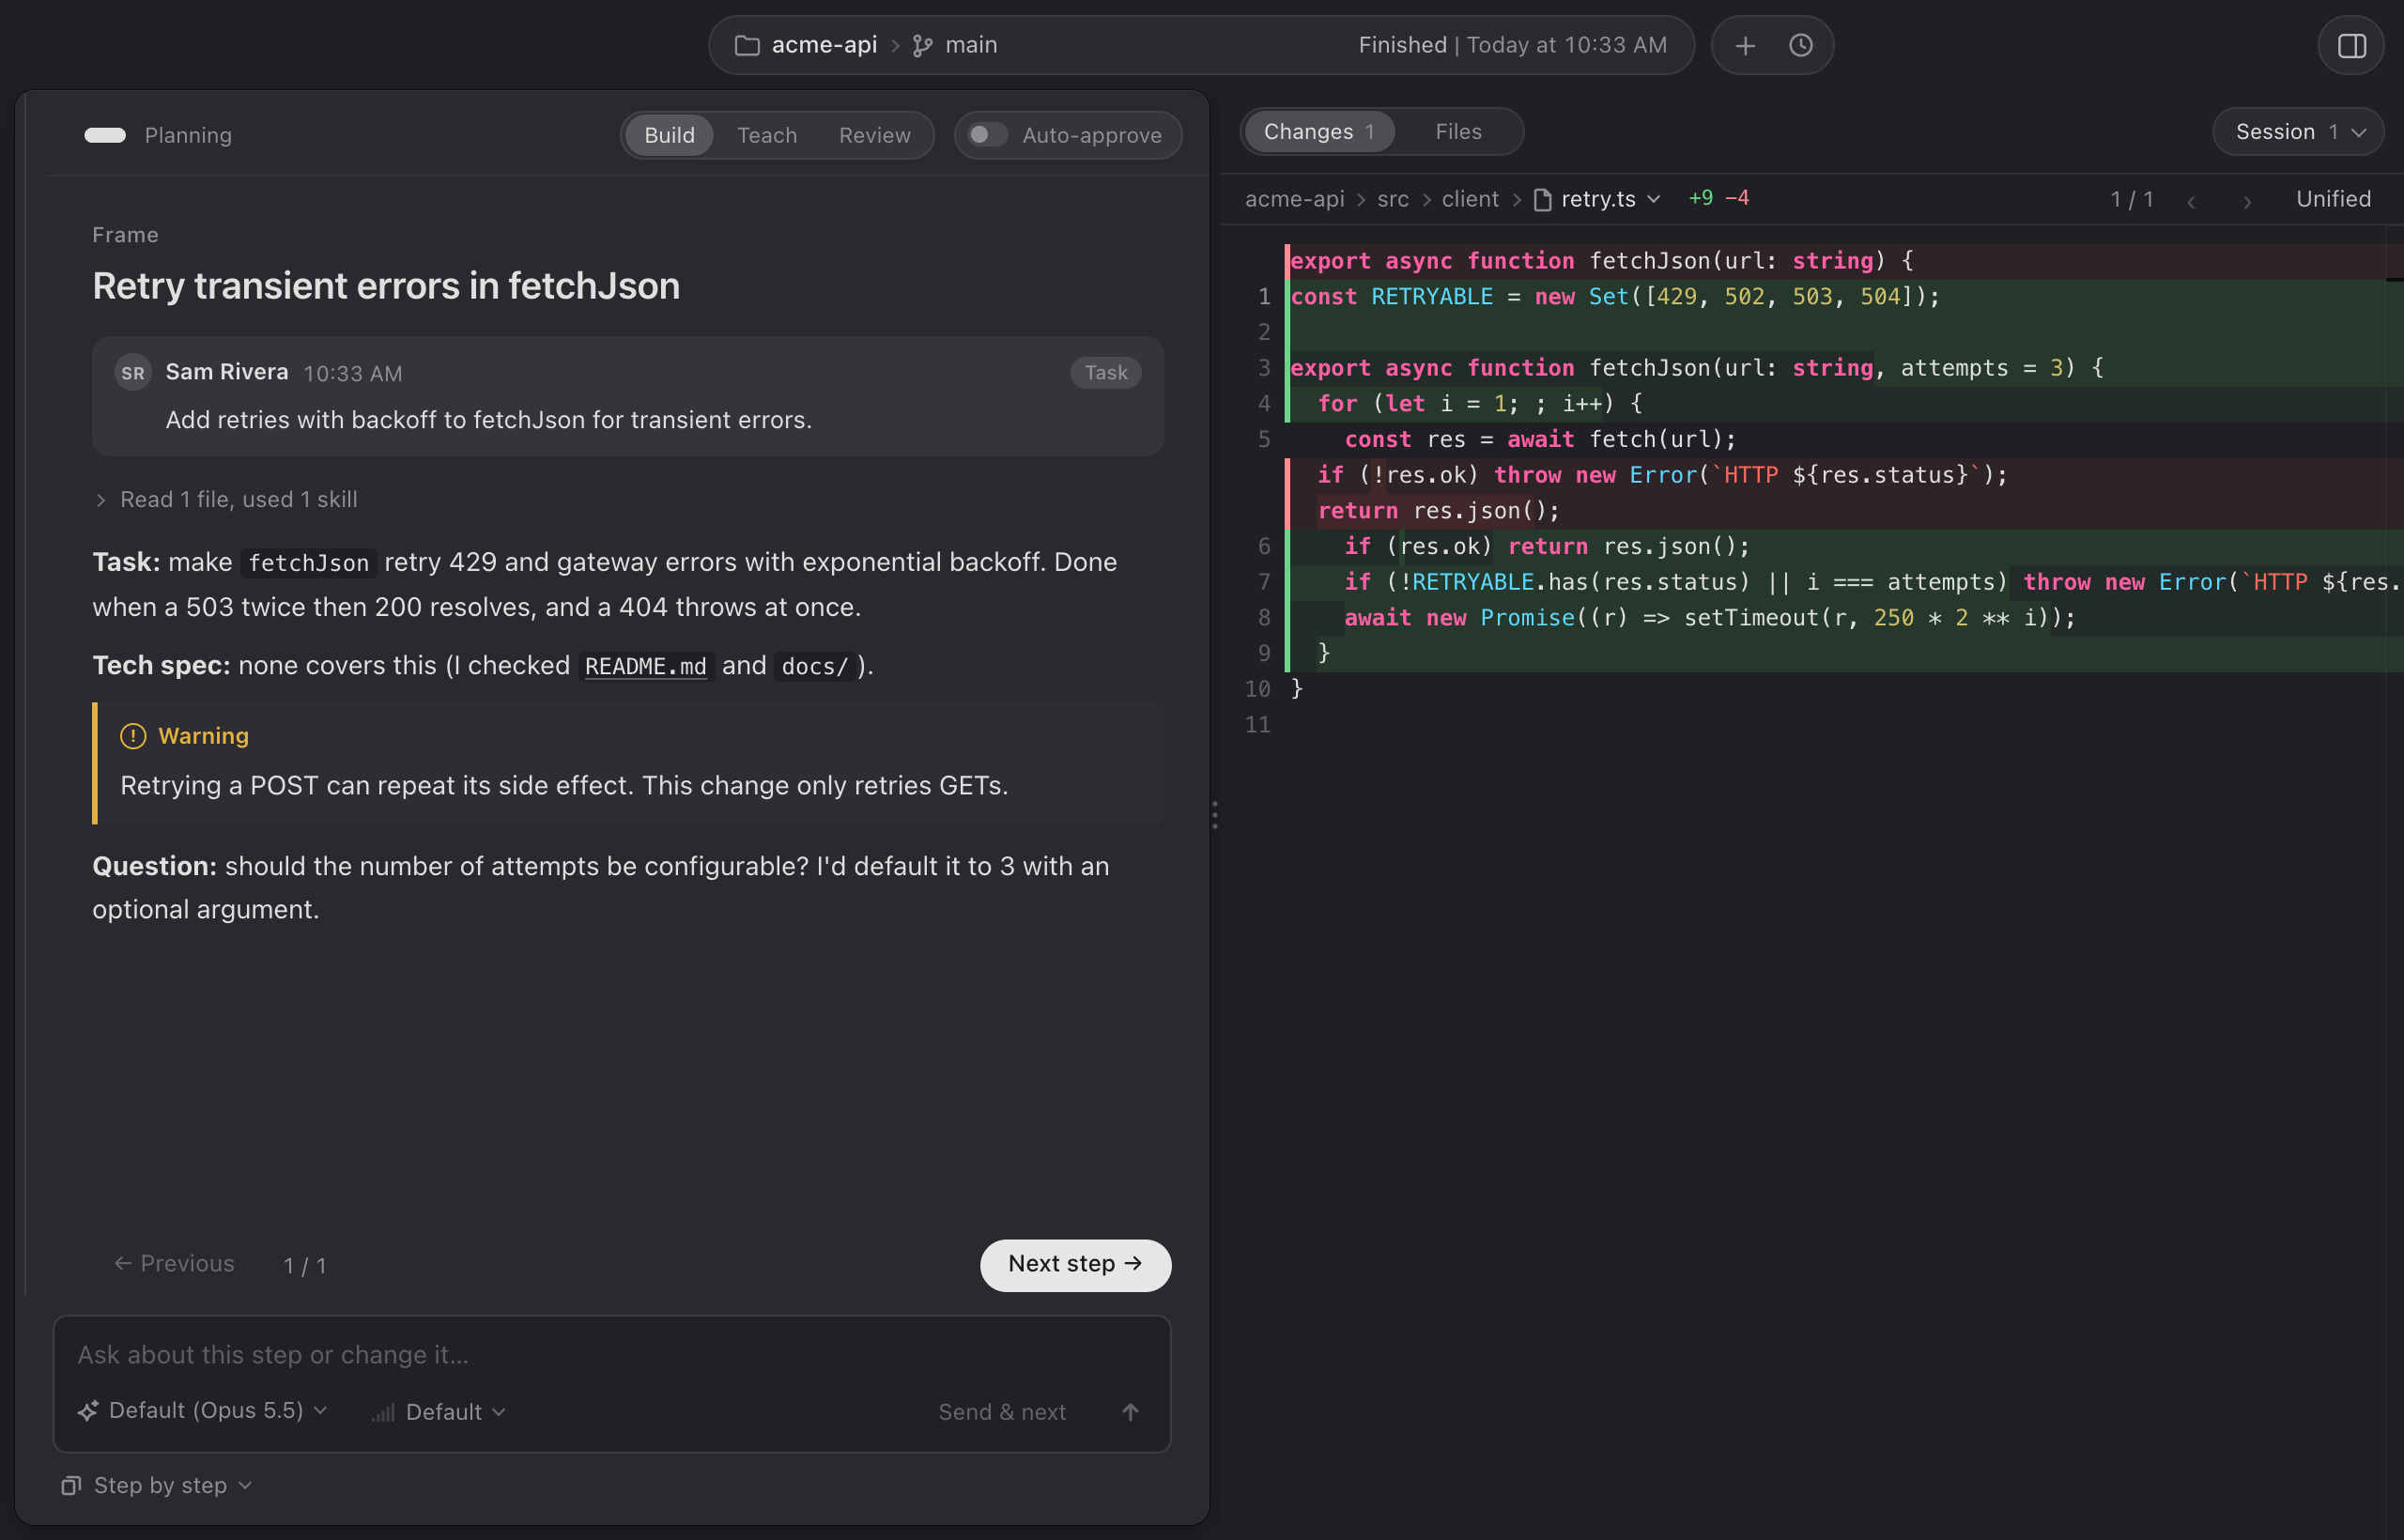
Task: Click Send & next
Action: coord(1002,1412)
